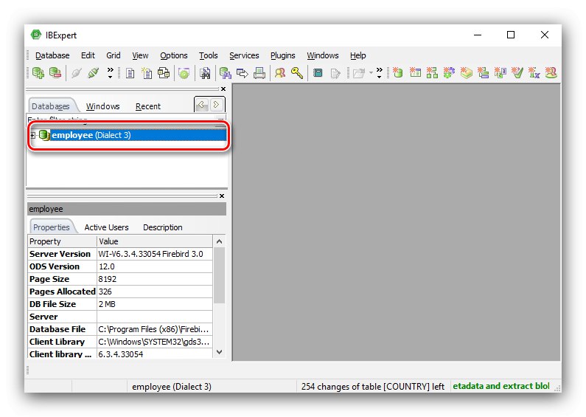Viewport: 586px width, 417px height.
Task: Click the Search in Metadata binoculars icon
Action: click(205, 72)
